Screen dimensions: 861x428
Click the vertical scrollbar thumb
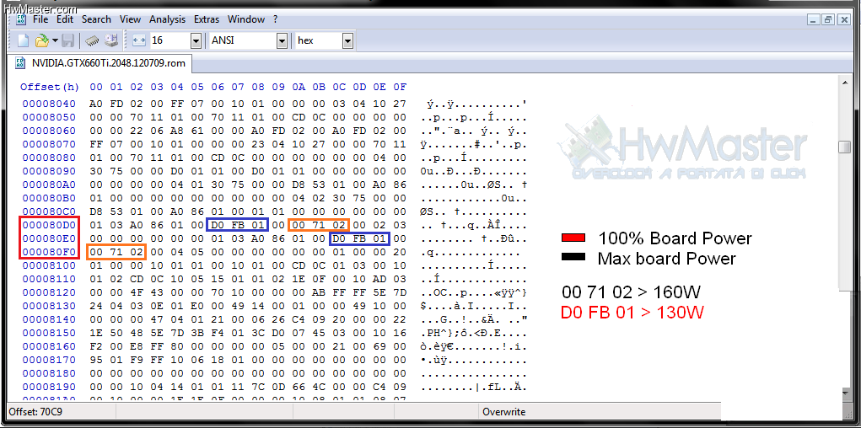(x=844, y=147)
